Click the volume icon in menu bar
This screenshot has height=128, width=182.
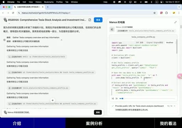135,2
